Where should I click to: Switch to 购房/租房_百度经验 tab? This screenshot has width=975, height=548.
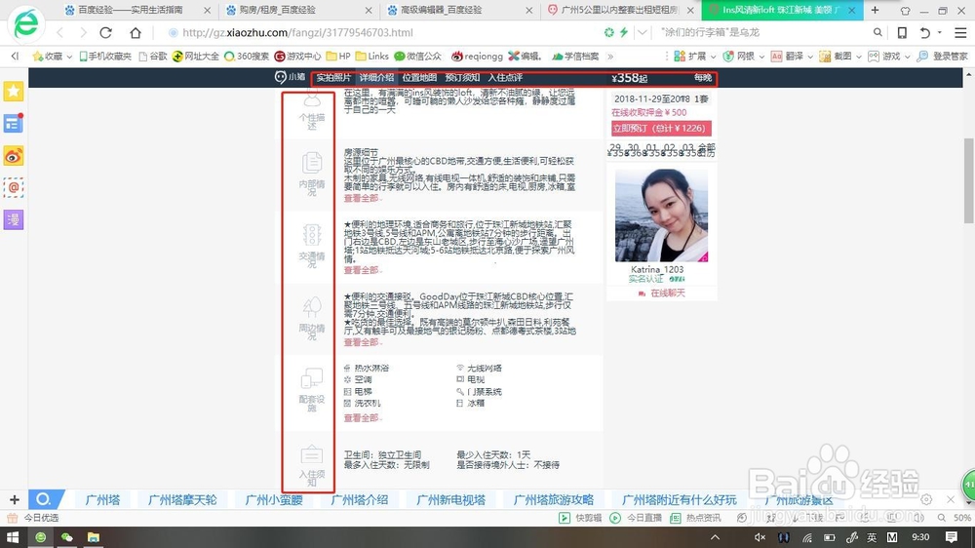coord(299,10)
